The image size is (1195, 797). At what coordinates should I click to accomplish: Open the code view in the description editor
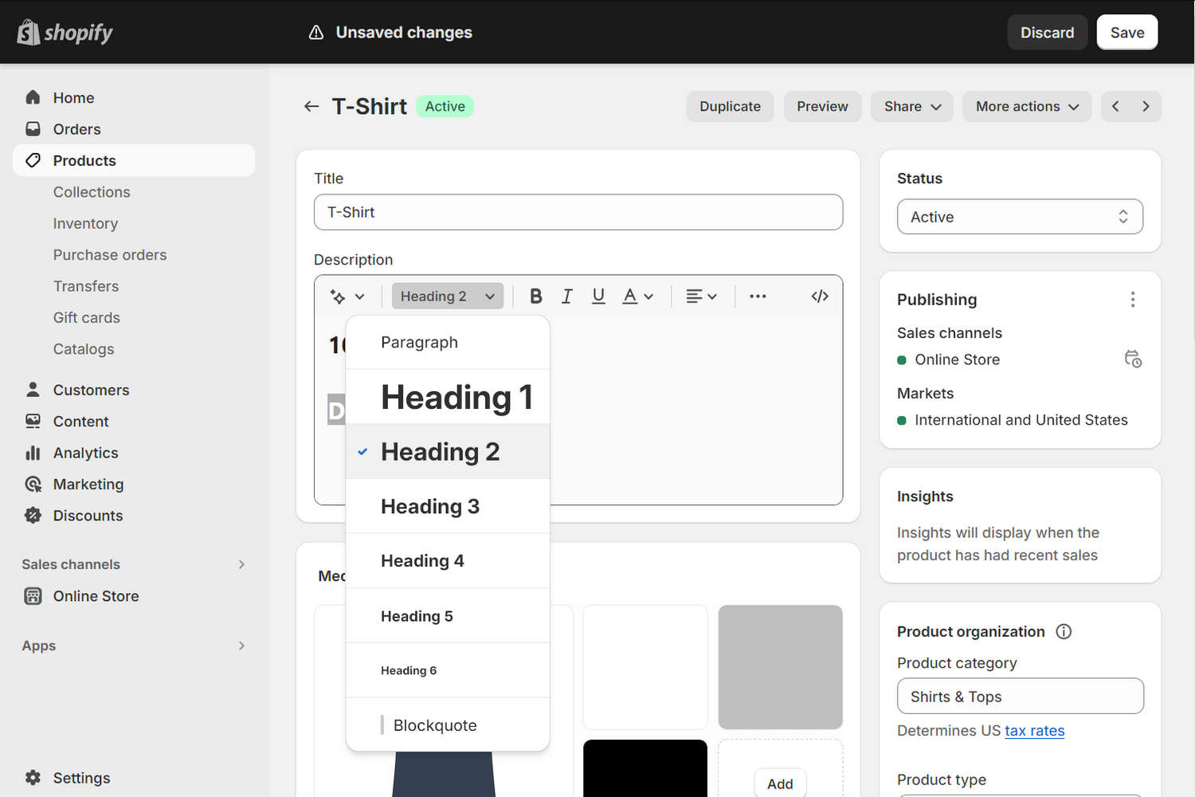[819, 296]
